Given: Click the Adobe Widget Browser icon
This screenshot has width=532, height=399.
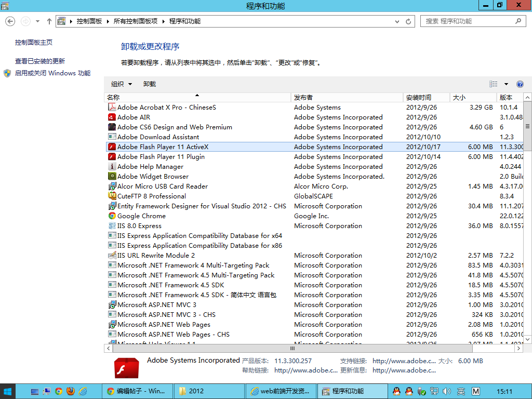Looking at the screenshot, I should point(112,176).
